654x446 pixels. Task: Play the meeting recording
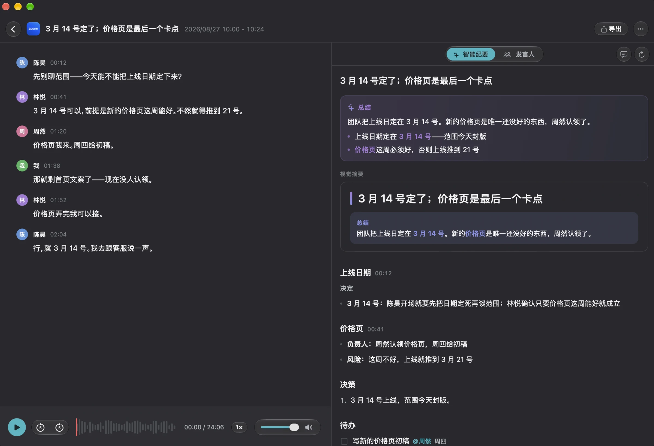(x=17, y=427)
